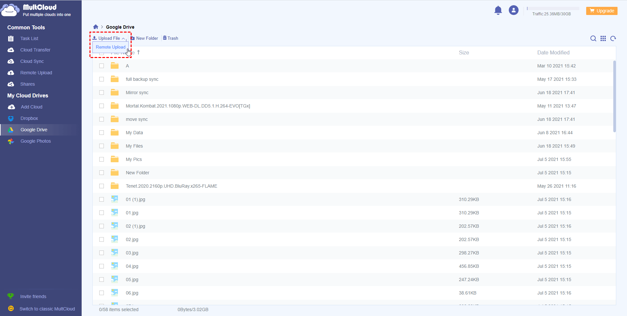The width and height of the screenshot is (627, 316).
Task: Open Cloud Sync tool
Action: [32, 61]
